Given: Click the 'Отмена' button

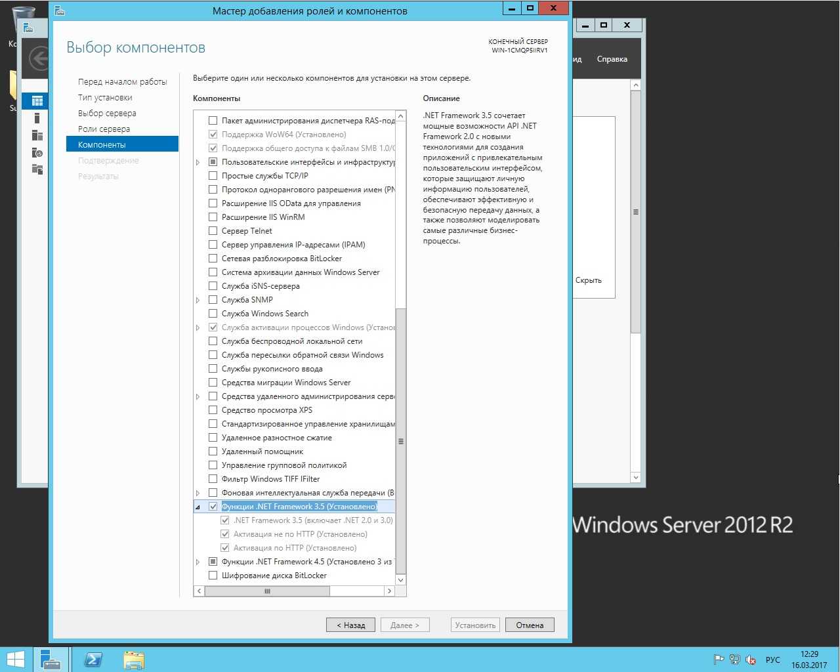Looking at the screenshot, I should [x=530, y=625].
